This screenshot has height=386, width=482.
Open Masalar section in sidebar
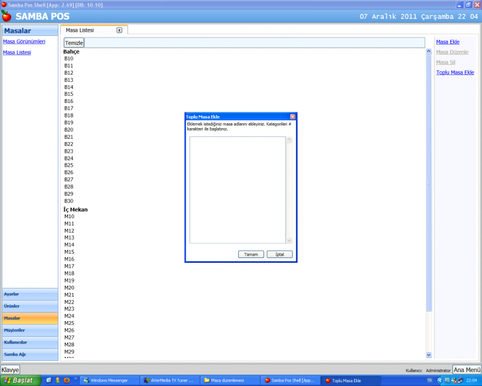30,318
